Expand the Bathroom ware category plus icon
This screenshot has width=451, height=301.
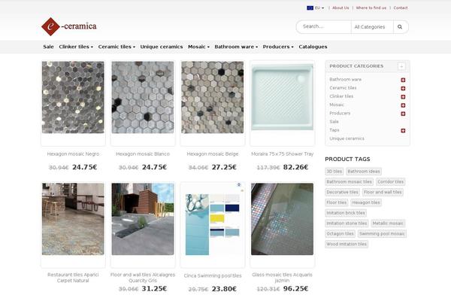(403, 80)
